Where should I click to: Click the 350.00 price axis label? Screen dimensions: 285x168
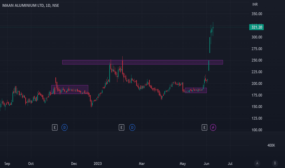click(x=257, y=14)
